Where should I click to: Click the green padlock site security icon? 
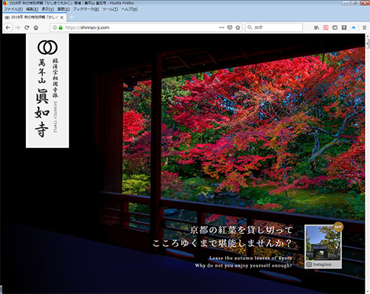coord(61,27)
